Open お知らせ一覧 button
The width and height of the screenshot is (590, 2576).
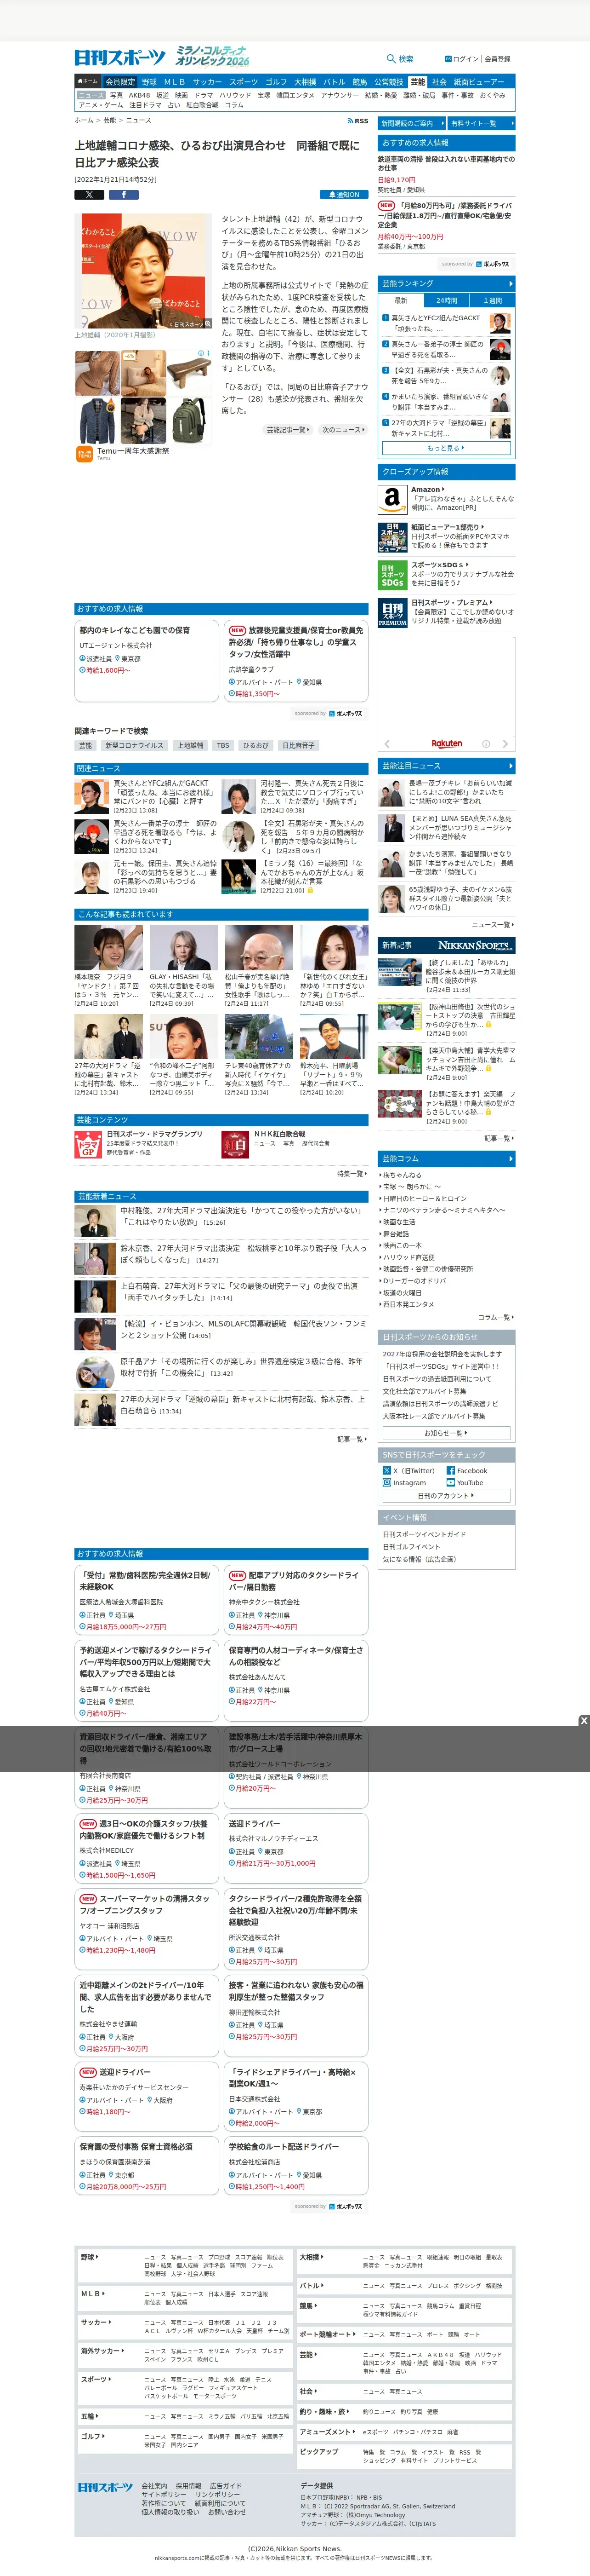click(x=446, y=1433)
